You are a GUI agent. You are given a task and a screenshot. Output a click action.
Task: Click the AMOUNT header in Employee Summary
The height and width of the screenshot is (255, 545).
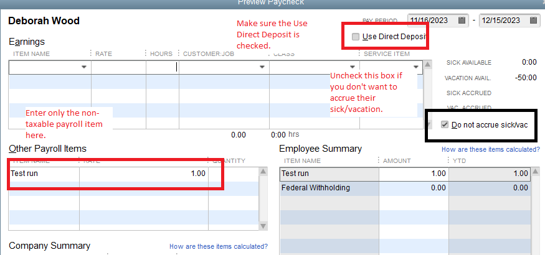coord(397,161)
